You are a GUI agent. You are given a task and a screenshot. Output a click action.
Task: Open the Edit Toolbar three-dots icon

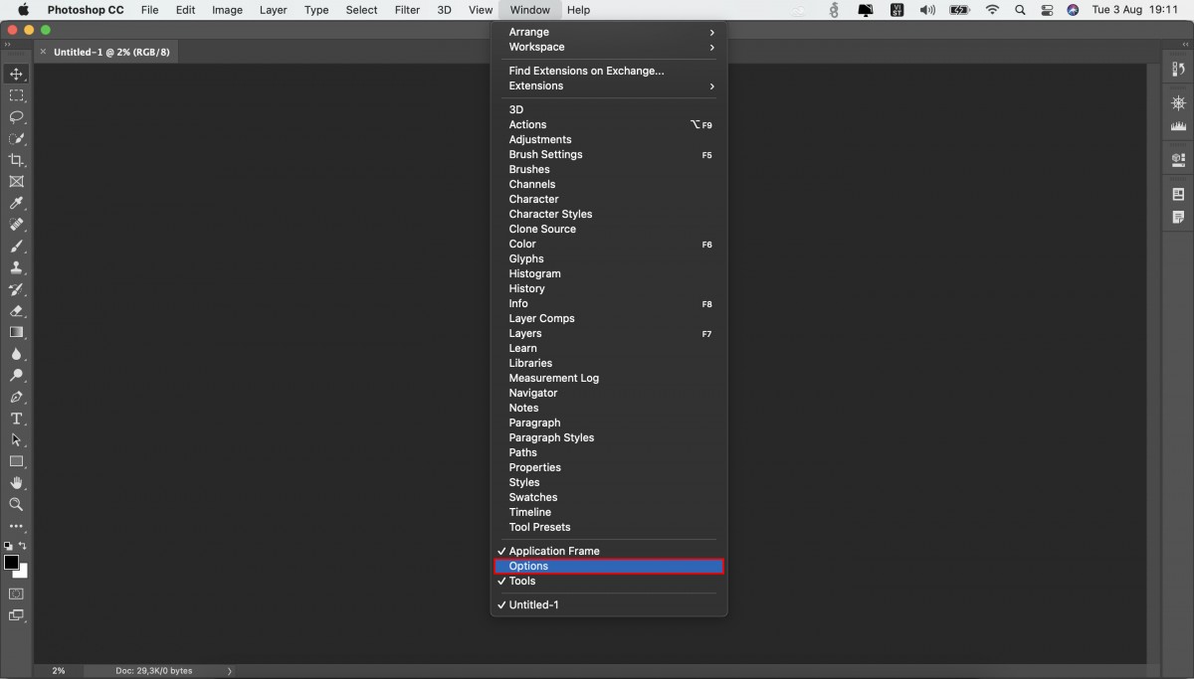tap(16, 526)
